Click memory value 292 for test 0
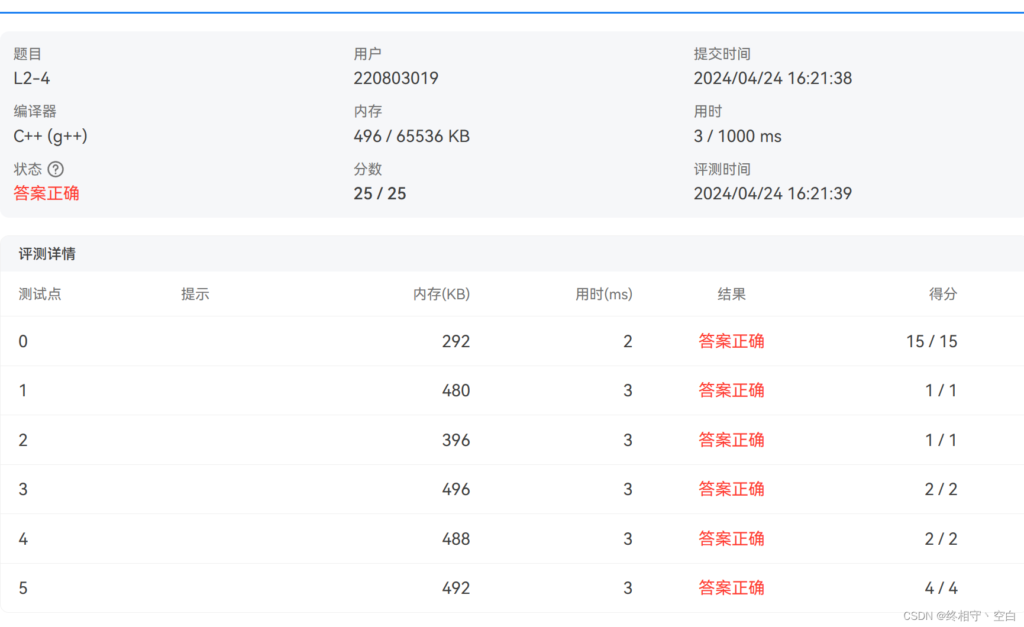Viewport: 1024px width, 627px height. [456, 341]
